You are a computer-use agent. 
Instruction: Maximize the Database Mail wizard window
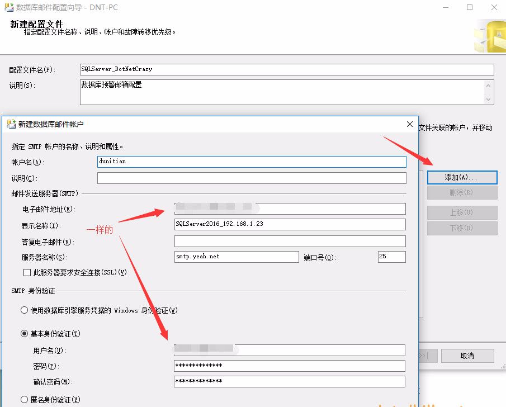[470, 7]
